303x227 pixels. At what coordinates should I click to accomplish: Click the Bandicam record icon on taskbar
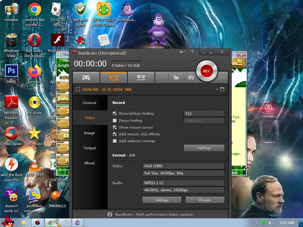pos(37,223)
